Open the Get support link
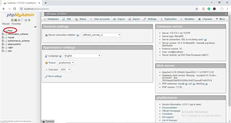 click(x=168, y=117)
